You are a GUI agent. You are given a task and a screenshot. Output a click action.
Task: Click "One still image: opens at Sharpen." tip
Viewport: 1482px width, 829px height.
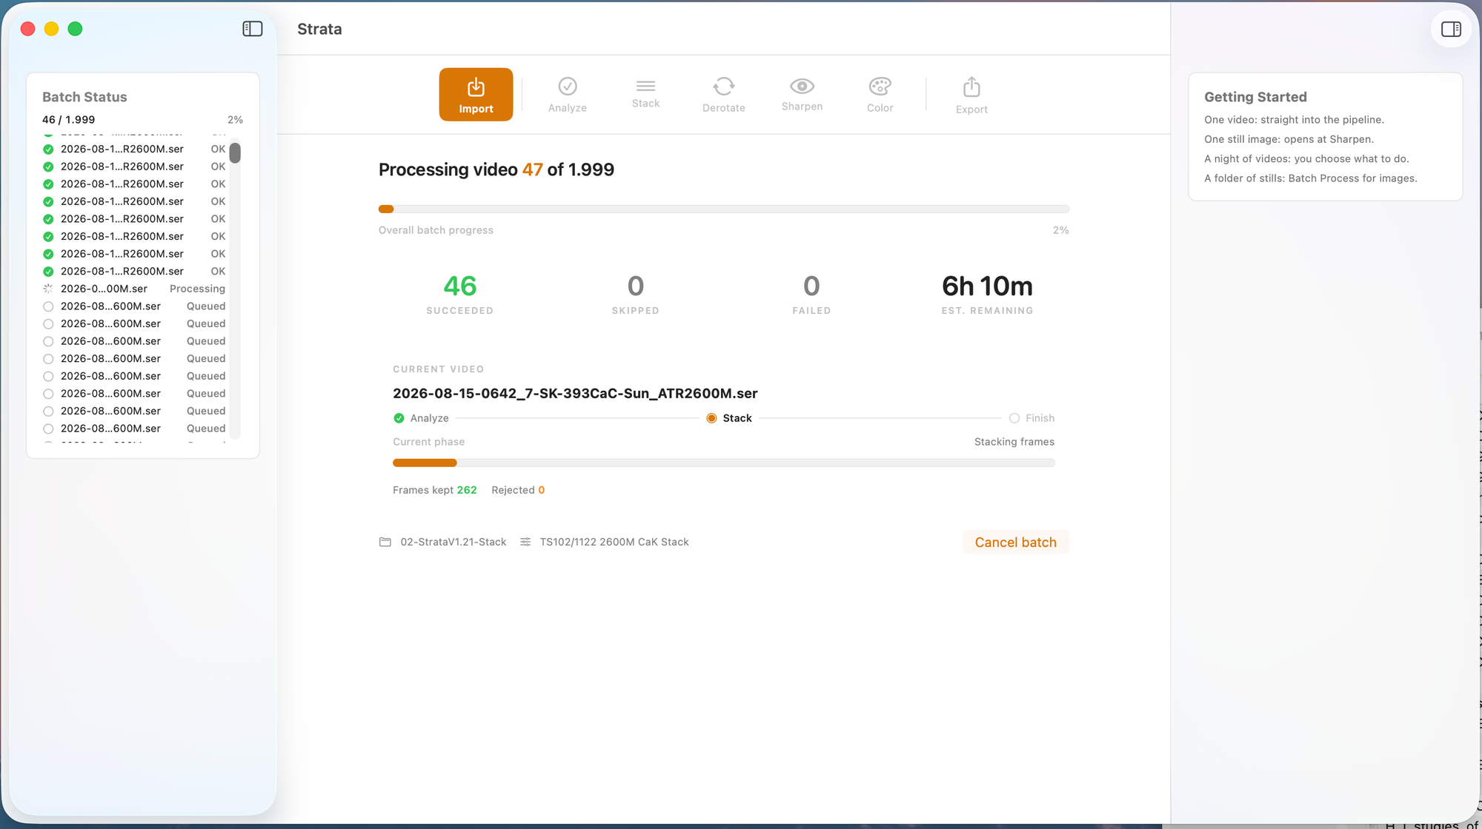(1289, 139)
